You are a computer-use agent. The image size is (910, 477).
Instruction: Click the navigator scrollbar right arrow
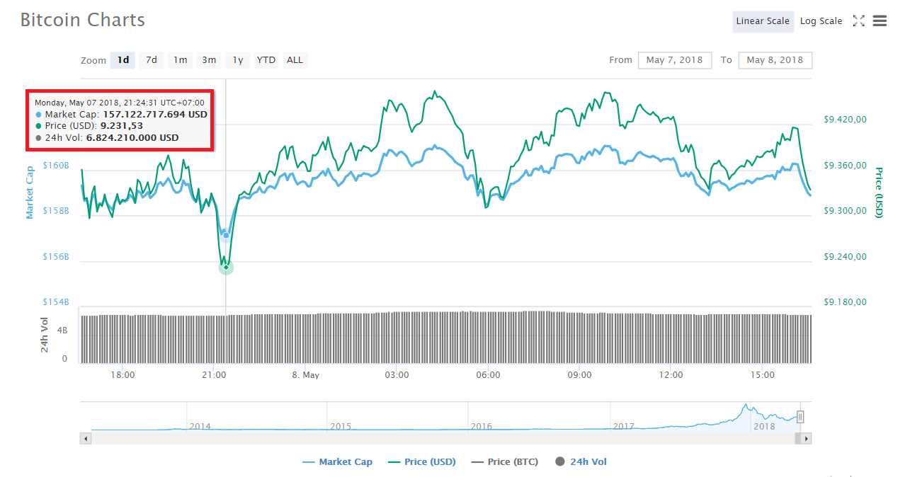[x=806, y=439]
